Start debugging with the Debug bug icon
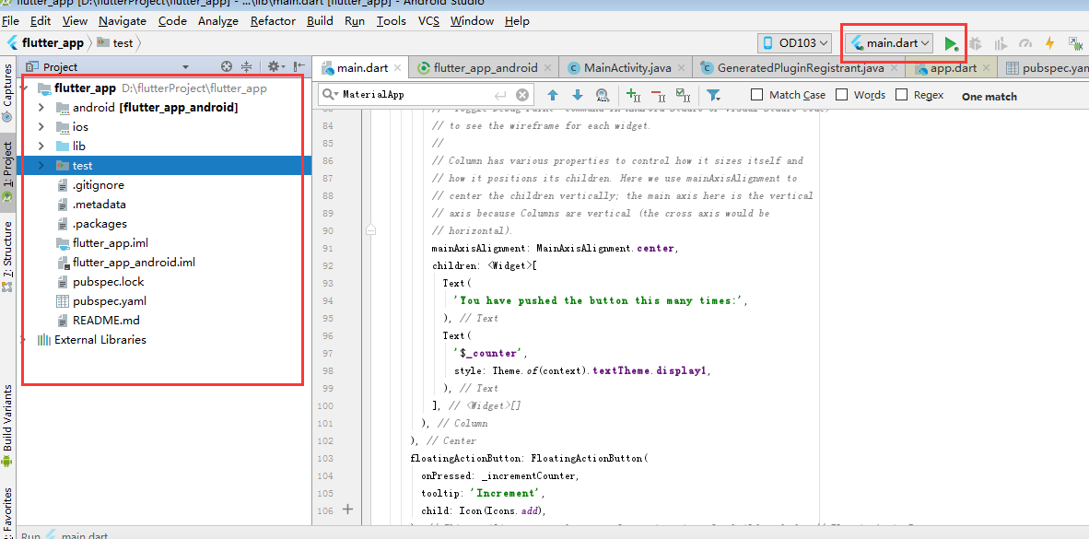Viewport: 1089px width, 539px height. coord(975,43)
